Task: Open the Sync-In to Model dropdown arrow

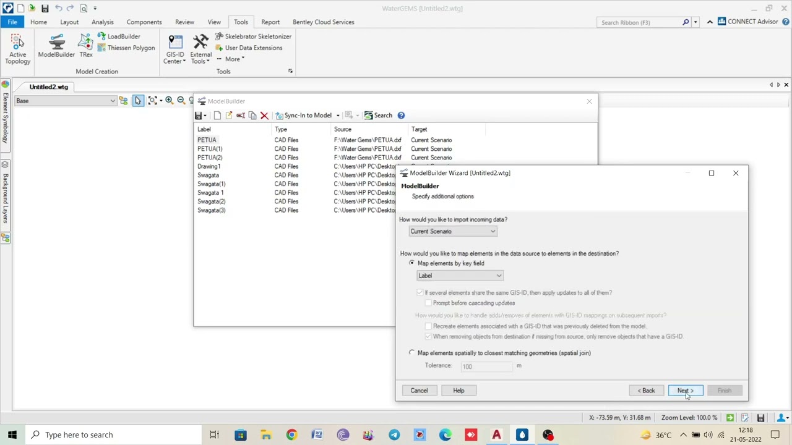Action: pos(338,116)
